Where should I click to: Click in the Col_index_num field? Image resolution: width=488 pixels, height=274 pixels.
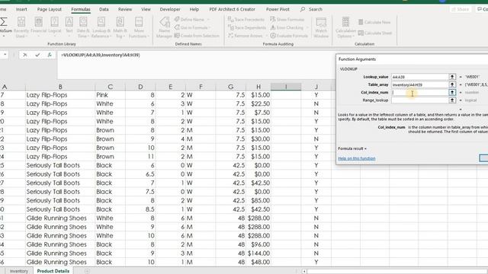click(419, 92)
